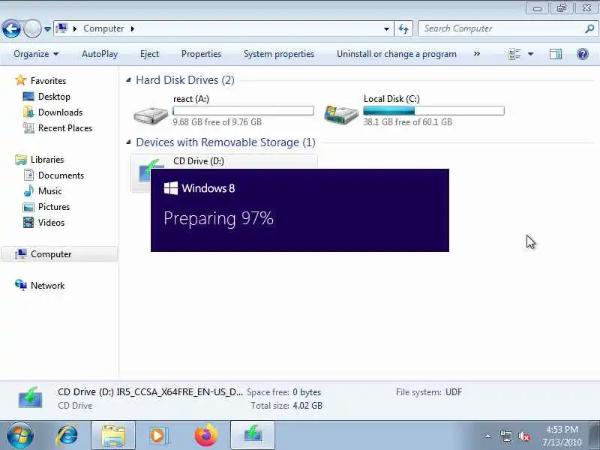Click AutoPlay in the toolbar

100,54
